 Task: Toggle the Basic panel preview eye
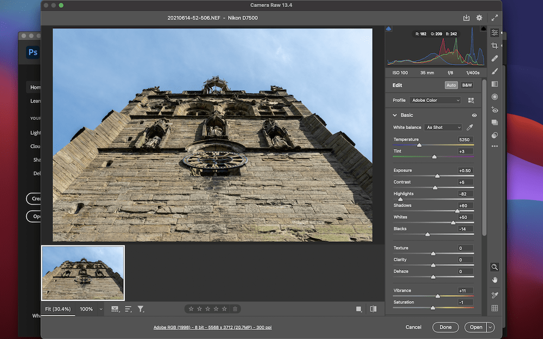tap(474, 115)
